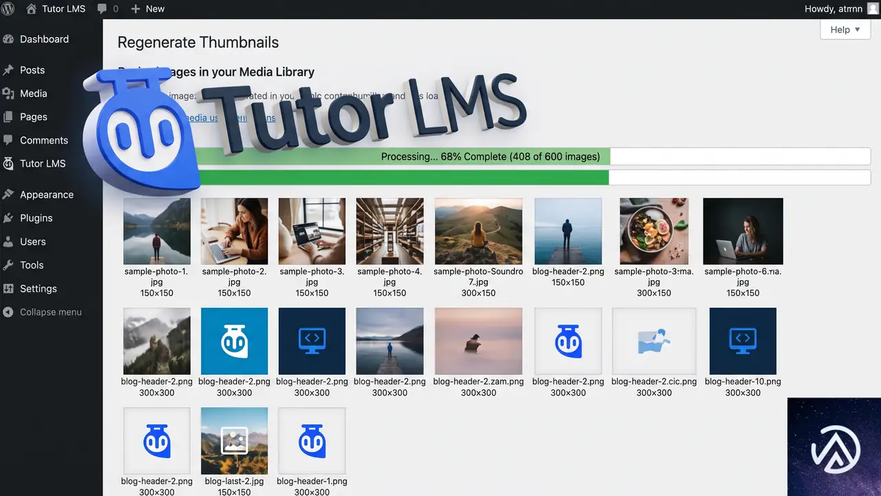Click the food bowl thumbnail
Image resolution: width=881 pixels, height=496 pixels.
[654, 231]
